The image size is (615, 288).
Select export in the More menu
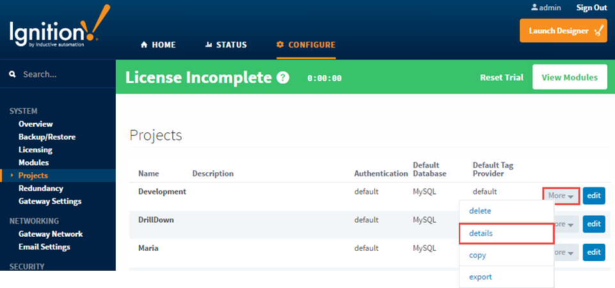tap(506, 276)
